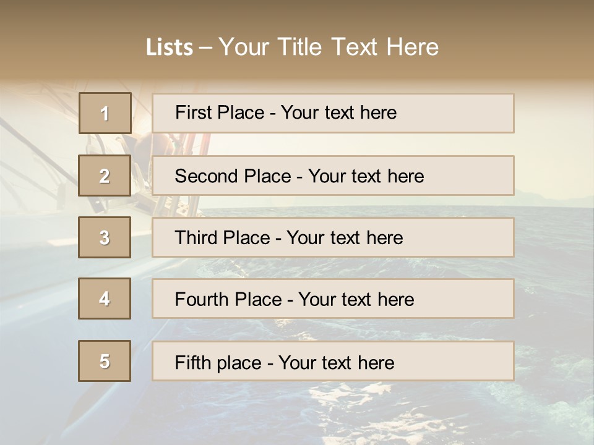This screenshot has height=445, width=594.
Task: Click 'Your text here' after Third Place
Action: point(345,238)
